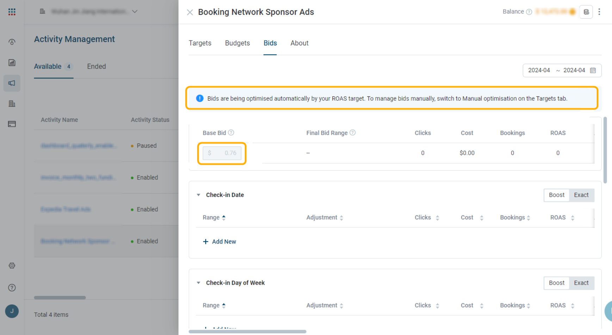Image resolution: width=612 pixels, height=335 pixels.
Task: Switch to the About tab
Action: coord(299,43)
